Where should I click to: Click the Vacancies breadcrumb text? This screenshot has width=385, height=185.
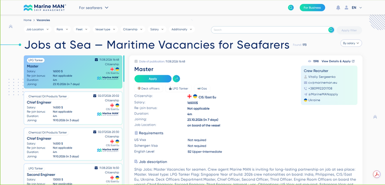[x=43, y=20]
